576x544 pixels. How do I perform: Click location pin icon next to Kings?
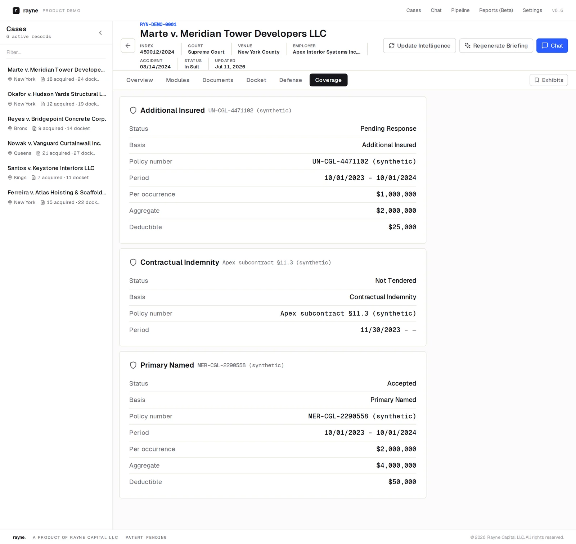tap(10, 178)
